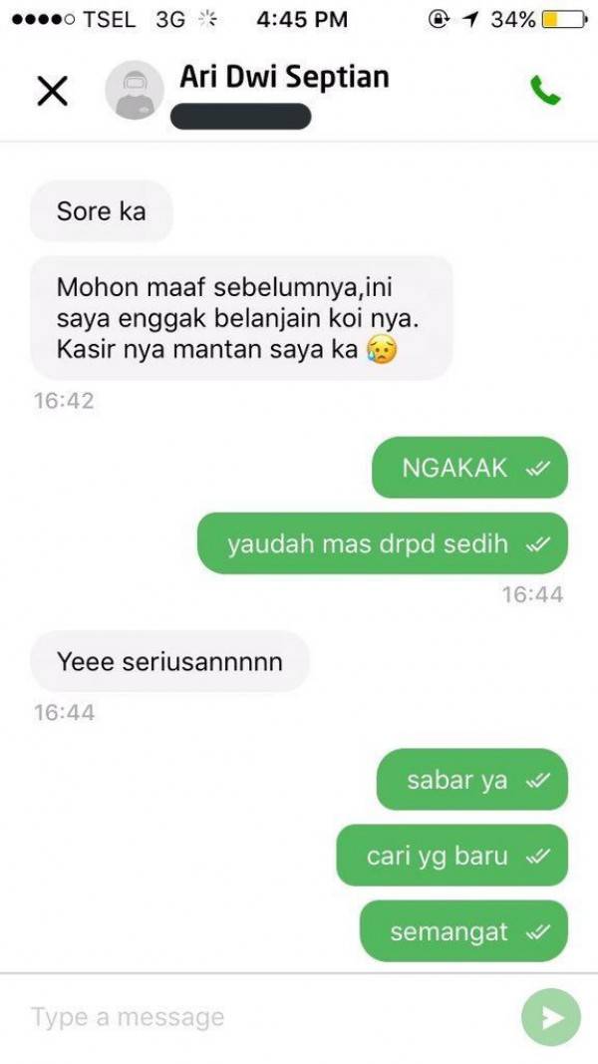
Task: Close the chat with the X icon
Action: (x=52, y=91)
